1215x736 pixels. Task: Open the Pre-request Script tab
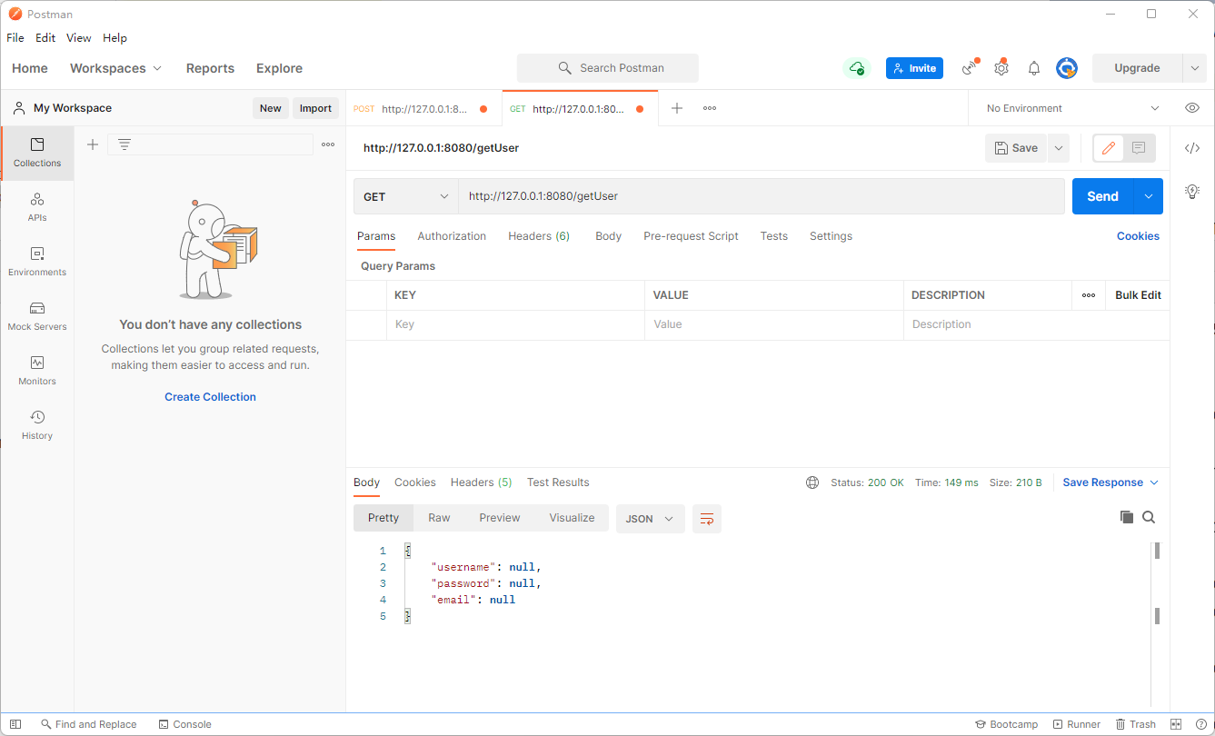click(x=691, y=236)
